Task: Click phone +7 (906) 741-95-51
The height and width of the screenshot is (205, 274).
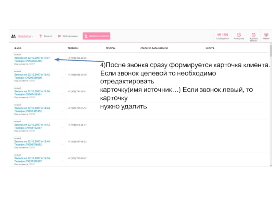Action: tap(77, 92)
